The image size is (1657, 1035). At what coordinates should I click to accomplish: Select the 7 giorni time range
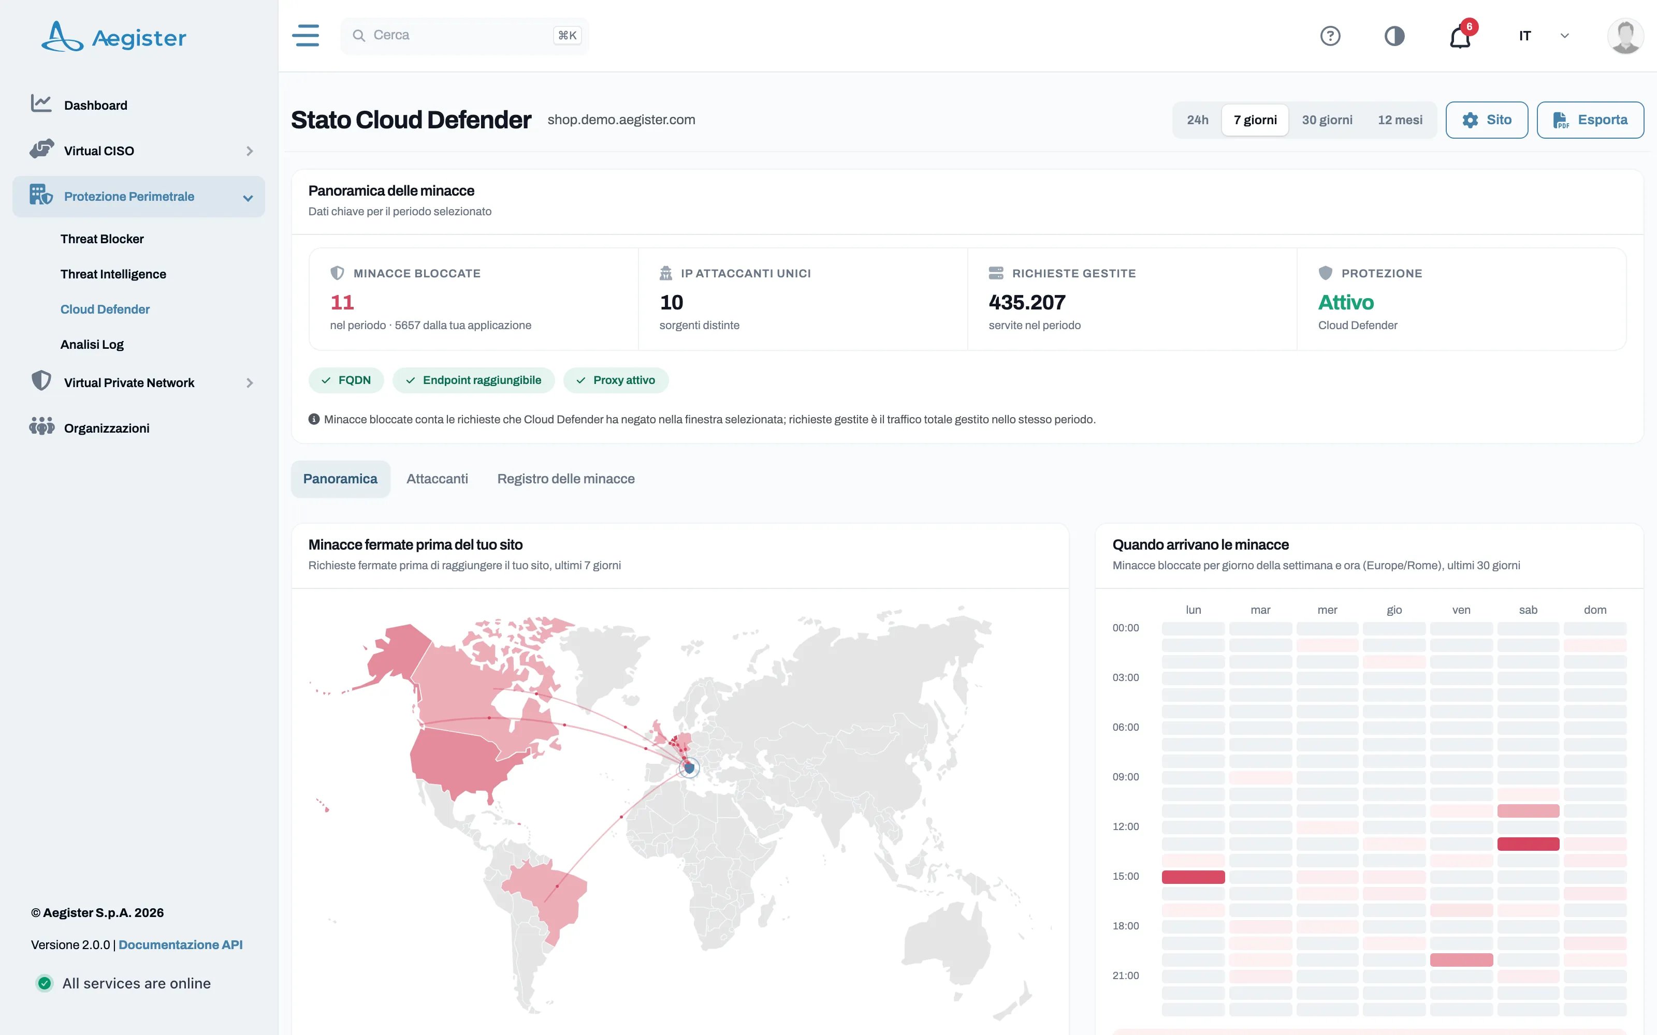tap(1255, 120)
